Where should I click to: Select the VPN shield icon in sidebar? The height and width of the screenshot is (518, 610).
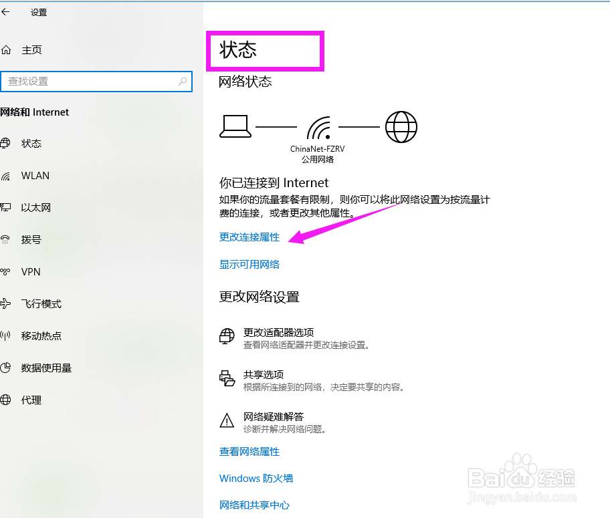(9, 271)
